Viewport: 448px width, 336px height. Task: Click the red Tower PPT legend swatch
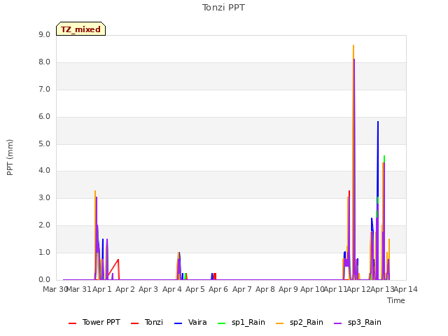point(73,323)
